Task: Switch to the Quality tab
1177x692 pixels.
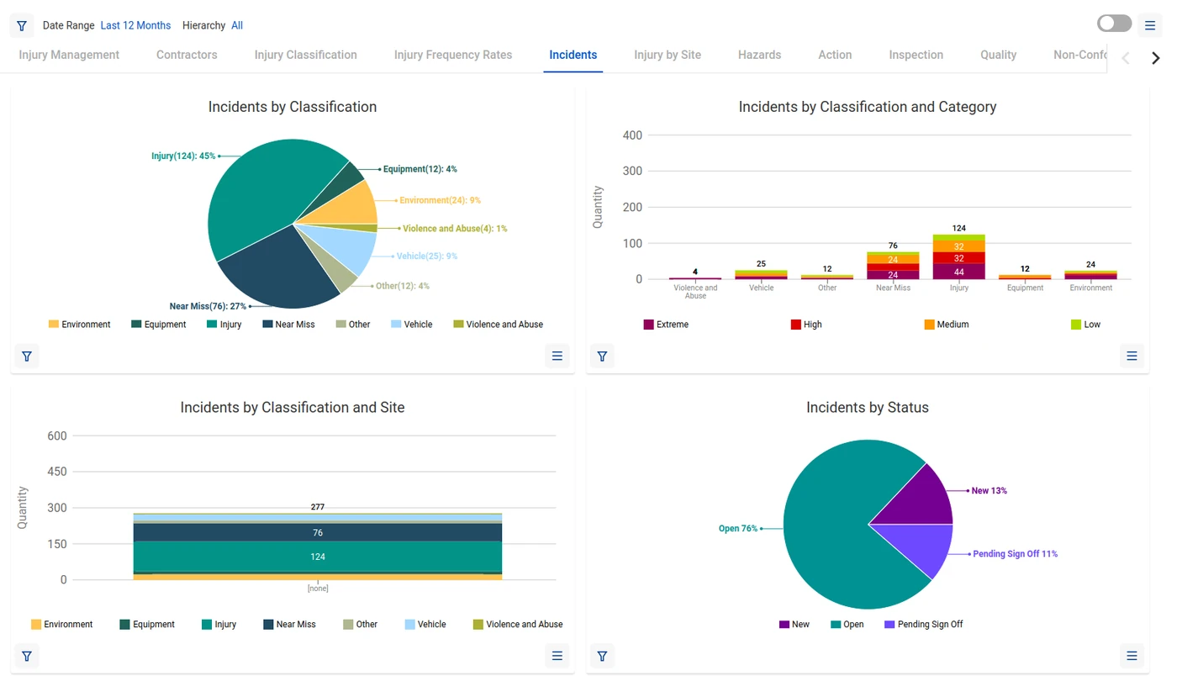Action: pos(998,55)
